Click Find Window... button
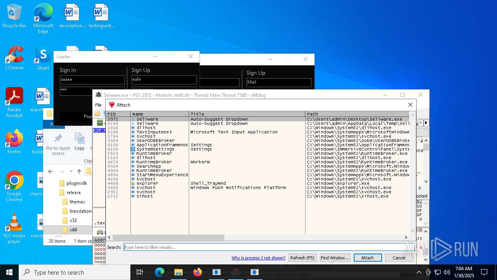This screenshot has width=497, height=280. (x=335, y=258)
